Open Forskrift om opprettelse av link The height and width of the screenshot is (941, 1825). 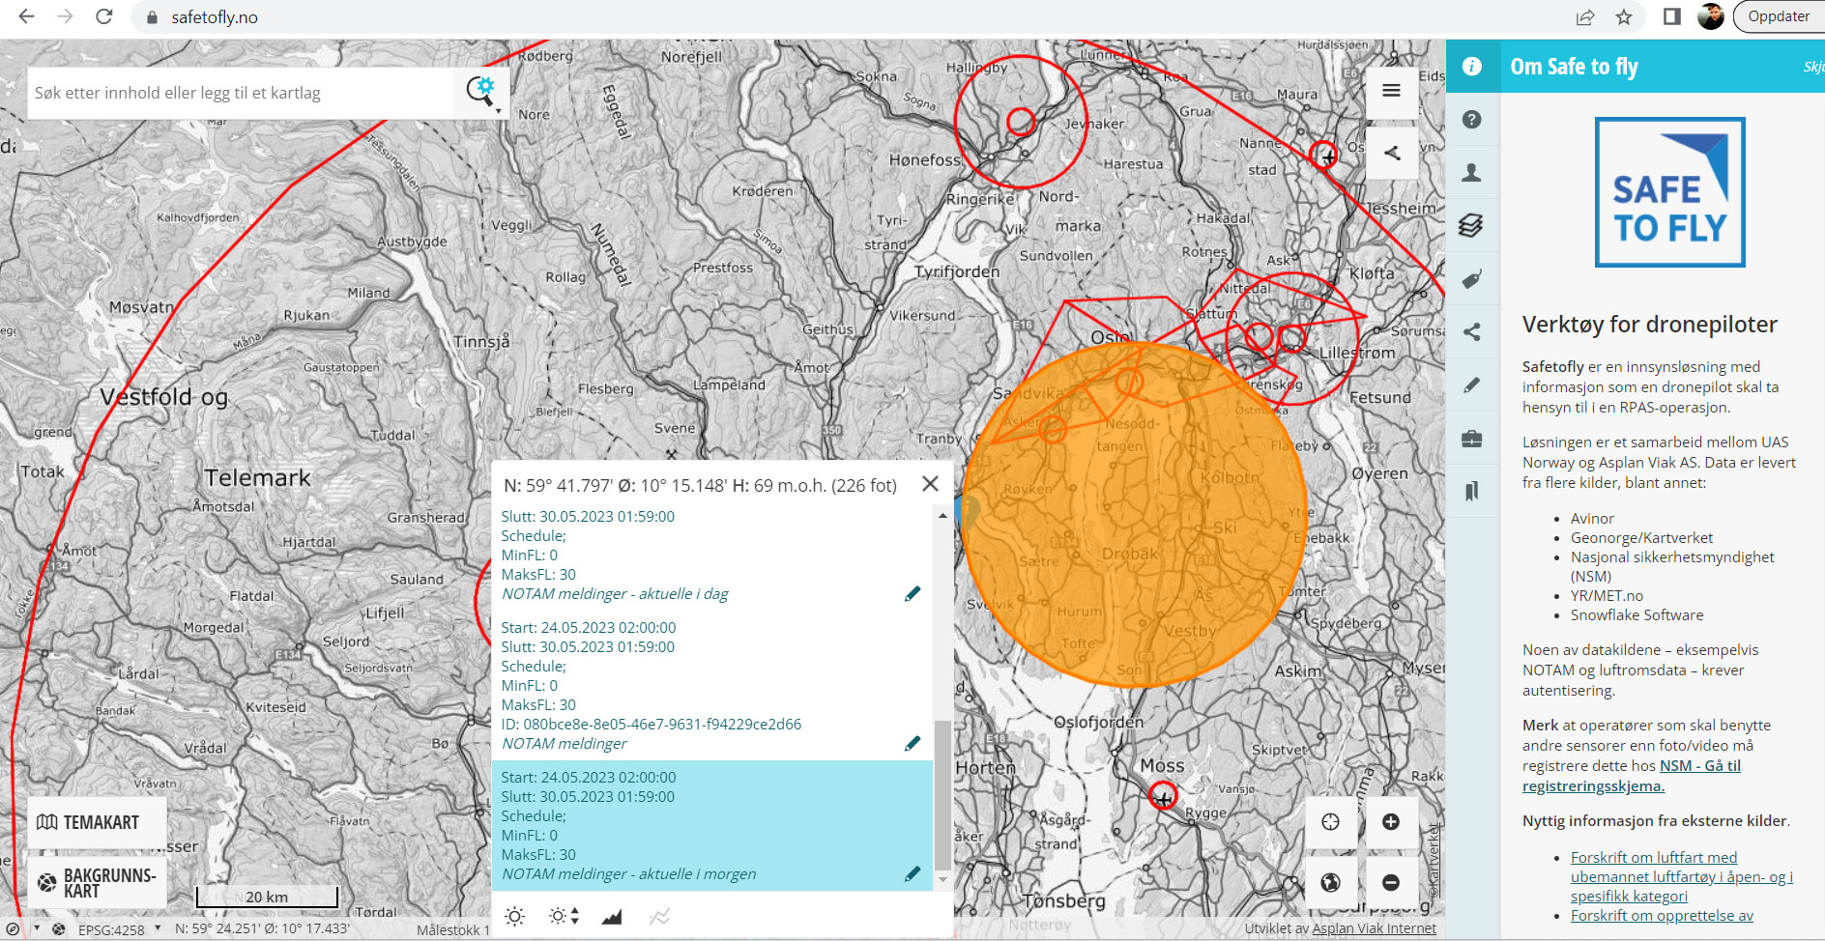pos(1662,915)
